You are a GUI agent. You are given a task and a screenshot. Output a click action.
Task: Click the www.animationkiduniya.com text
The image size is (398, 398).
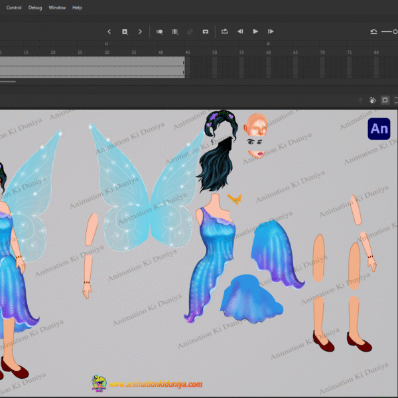(x=155, y=384)
